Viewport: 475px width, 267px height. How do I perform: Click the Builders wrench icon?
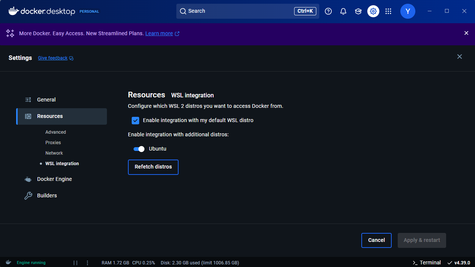[28, 196]
